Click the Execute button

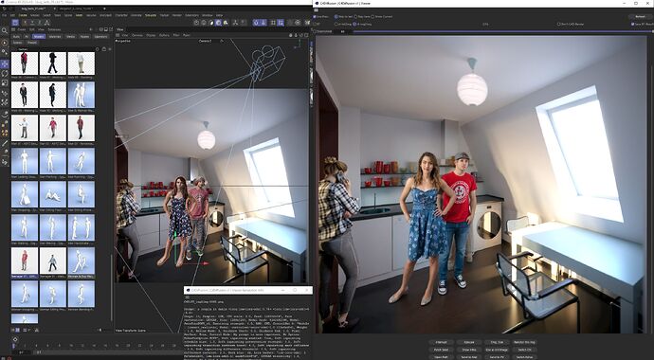[x=469, y=342]
